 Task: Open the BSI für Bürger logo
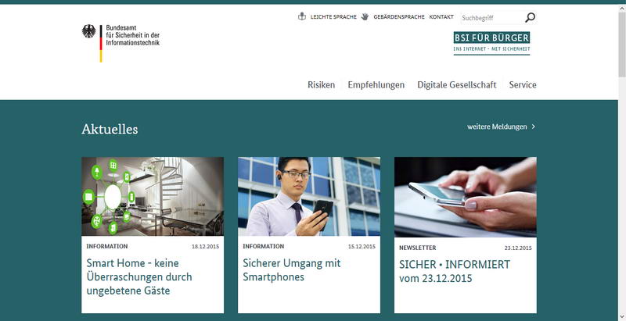pyautogui.click(x=491, y=43)
